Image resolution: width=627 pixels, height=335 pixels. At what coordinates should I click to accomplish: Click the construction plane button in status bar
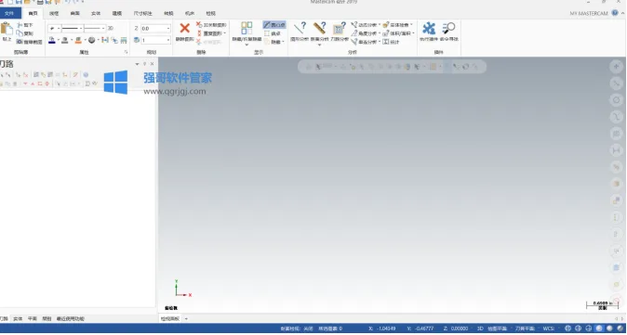pyautogui.click(x=499, y=329)
